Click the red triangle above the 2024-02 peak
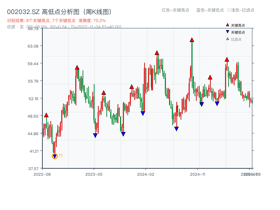The width and height of the screenshot is (280, 210). coord(156,53)
